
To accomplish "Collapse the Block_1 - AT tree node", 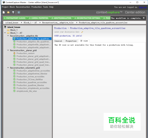I will click(5, 33).
